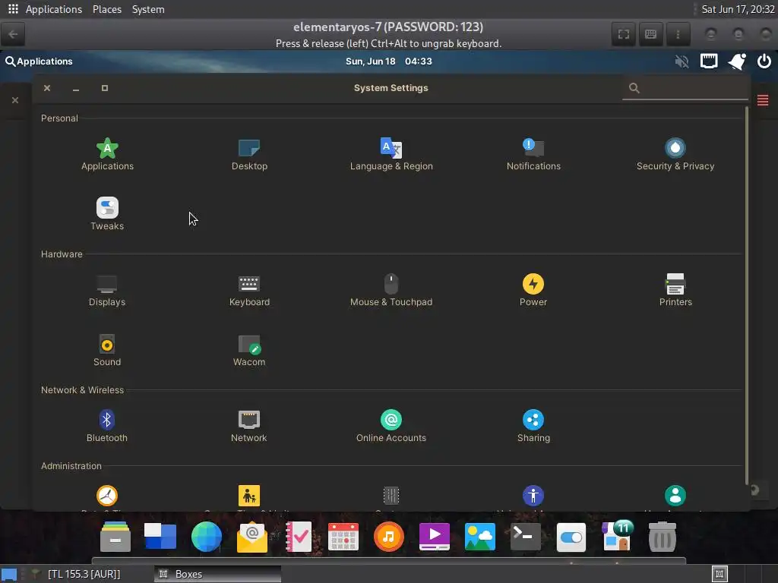Open Network settings
This screenshot has height=583, width=778.
click(249, 420)
